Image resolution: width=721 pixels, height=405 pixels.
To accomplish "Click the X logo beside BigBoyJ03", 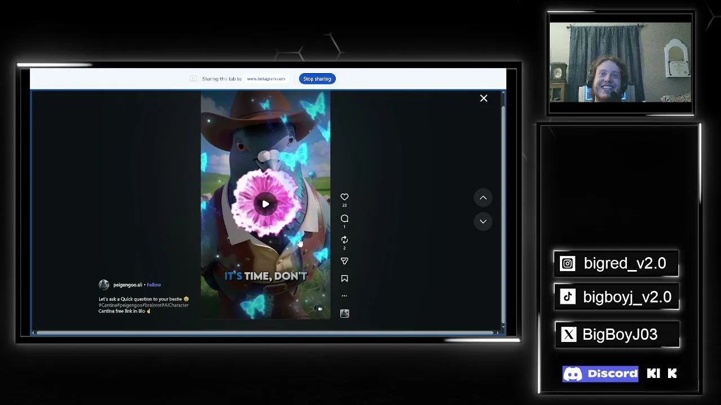I will (x=568, y=334).
